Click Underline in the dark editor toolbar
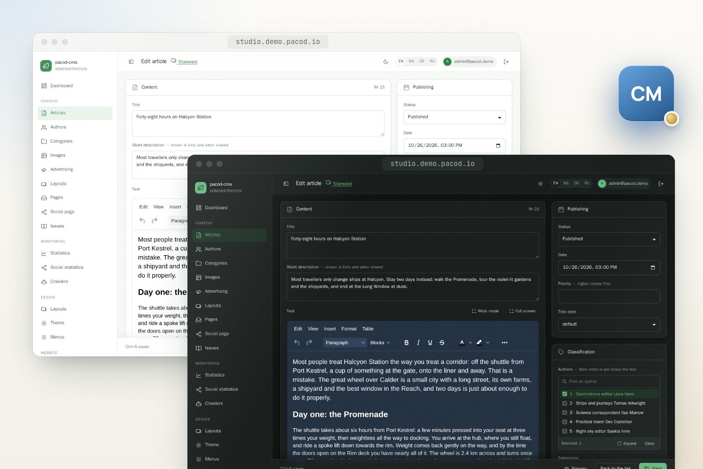 point(430,343)
